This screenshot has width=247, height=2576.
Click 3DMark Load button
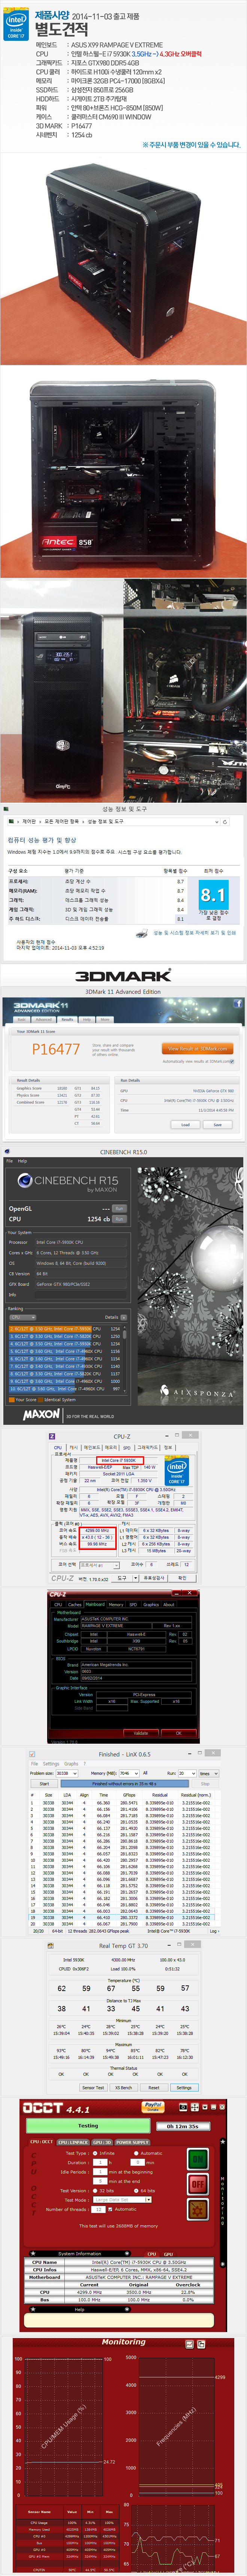point(185,1125)
